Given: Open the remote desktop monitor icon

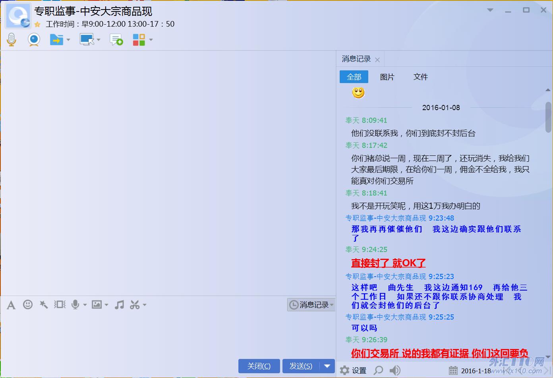Looking at the screenshot, I should click(87, 40).
